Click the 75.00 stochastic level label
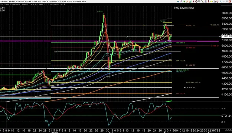This screenshot has height=133, width=232. tap(223, 109)
